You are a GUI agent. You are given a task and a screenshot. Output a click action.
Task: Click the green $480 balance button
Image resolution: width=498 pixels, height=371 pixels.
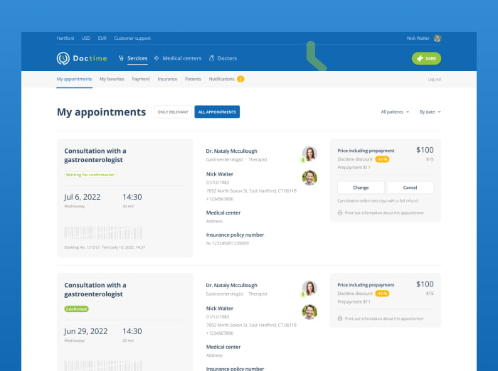pyautogui.click(x=426, y=58)
